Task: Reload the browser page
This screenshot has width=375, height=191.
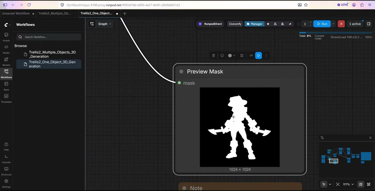Action: click(29, 5)
